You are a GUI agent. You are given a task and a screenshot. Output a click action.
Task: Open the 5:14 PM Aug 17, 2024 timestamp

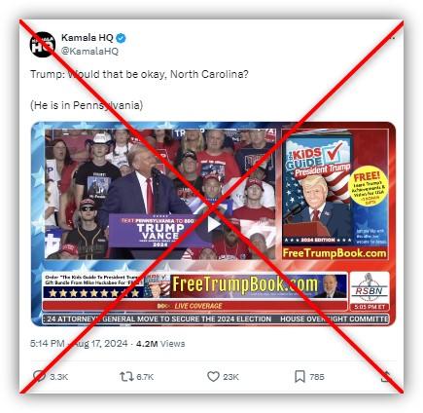(79, 344)
